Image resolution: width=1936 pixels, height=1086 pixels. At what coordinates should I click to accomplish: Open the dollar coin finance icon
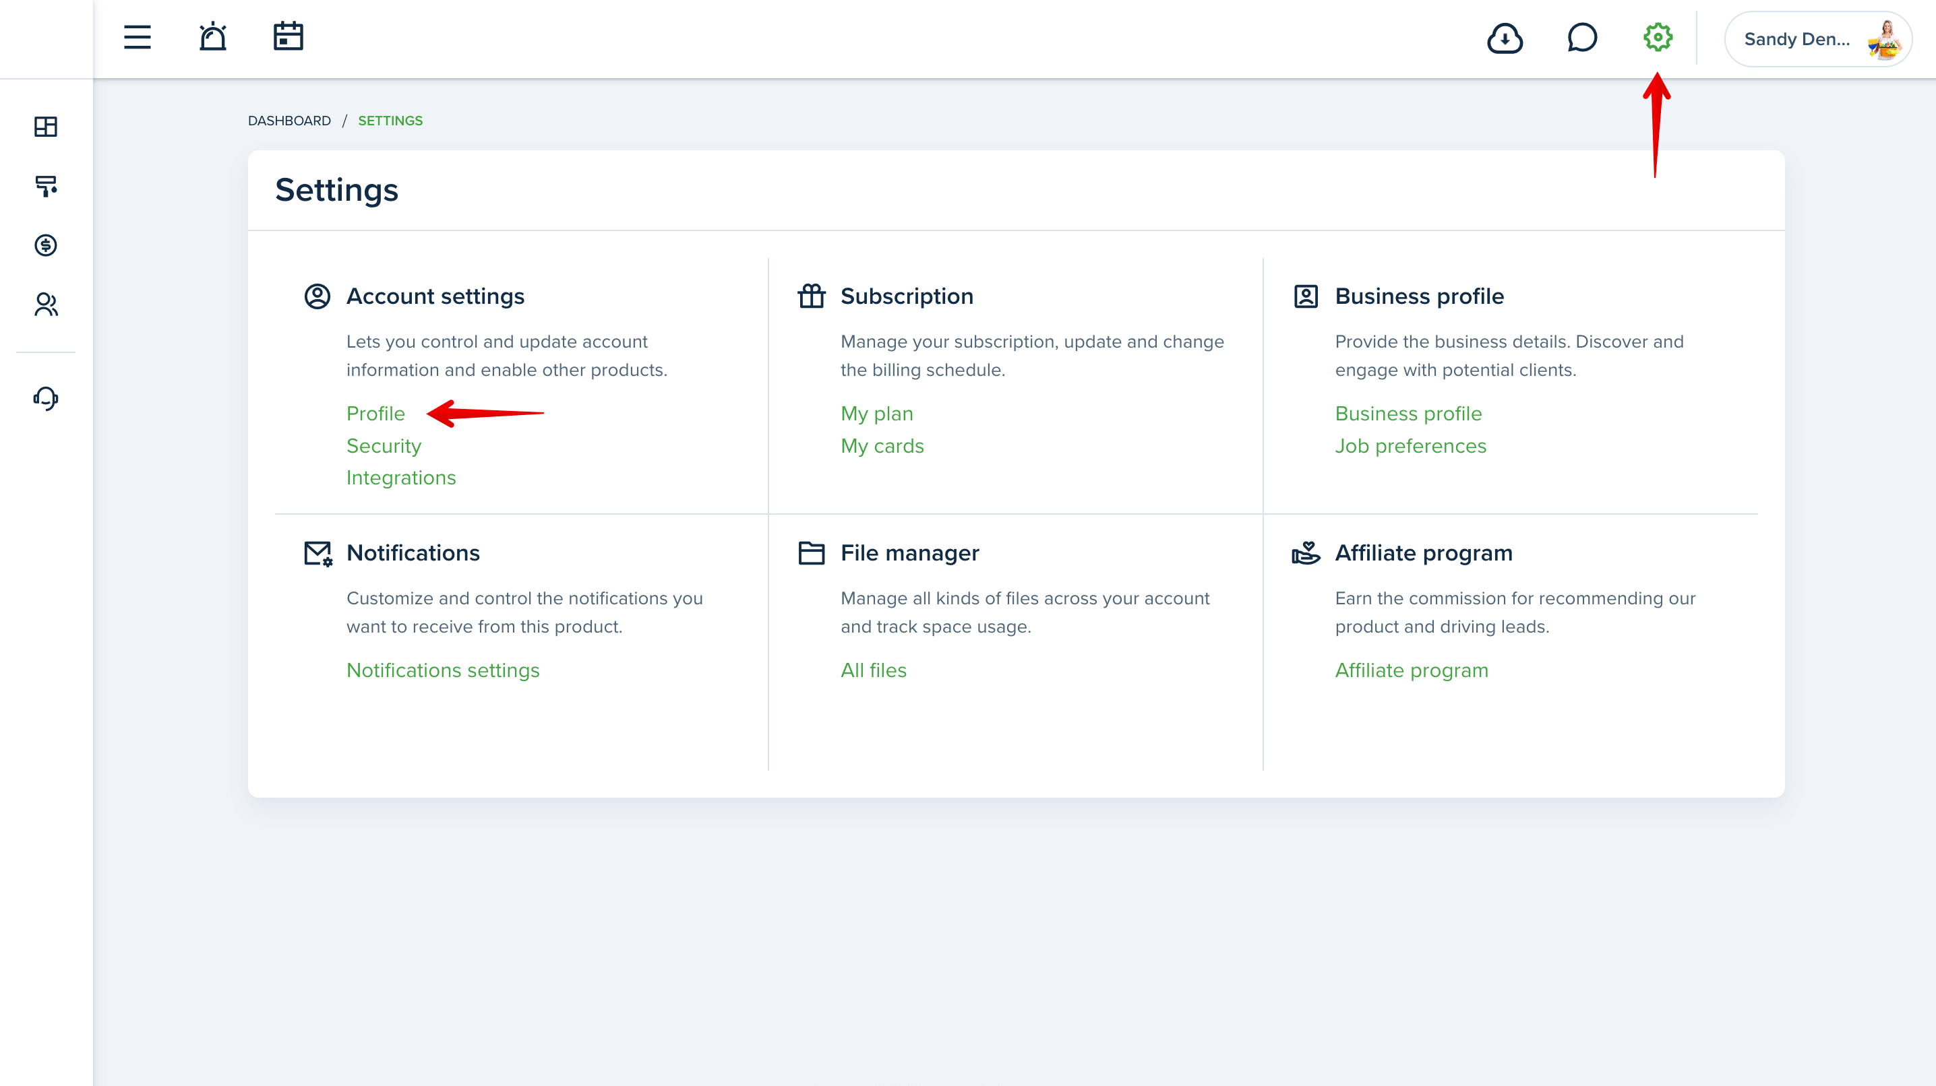pyautogui.click(x=46, y=245)
